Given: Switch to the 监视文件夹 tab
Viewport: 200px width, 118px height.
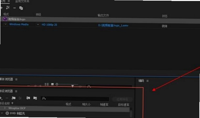Looking at the screenshot, I should 22,2.
